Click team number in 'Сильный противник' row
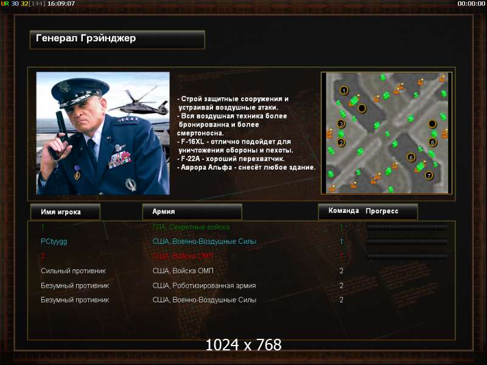The image size is (487, 365). [342, 271]
